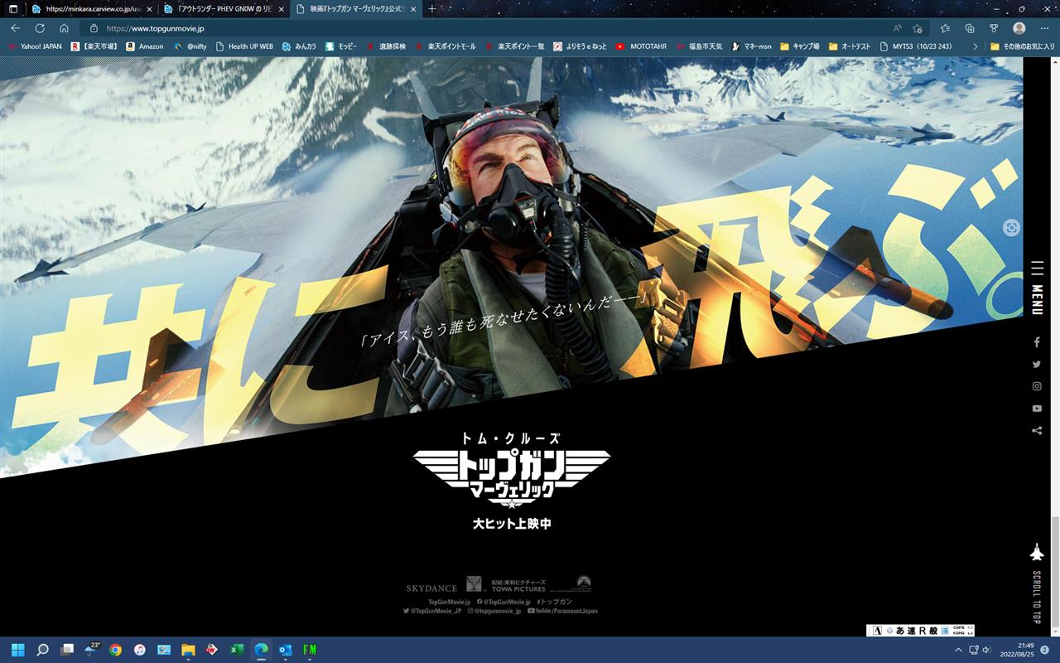The height and width of the screenshot is (663, 1060).
Task: Open the よりそうeねっと bookmark
Action: 581,46
